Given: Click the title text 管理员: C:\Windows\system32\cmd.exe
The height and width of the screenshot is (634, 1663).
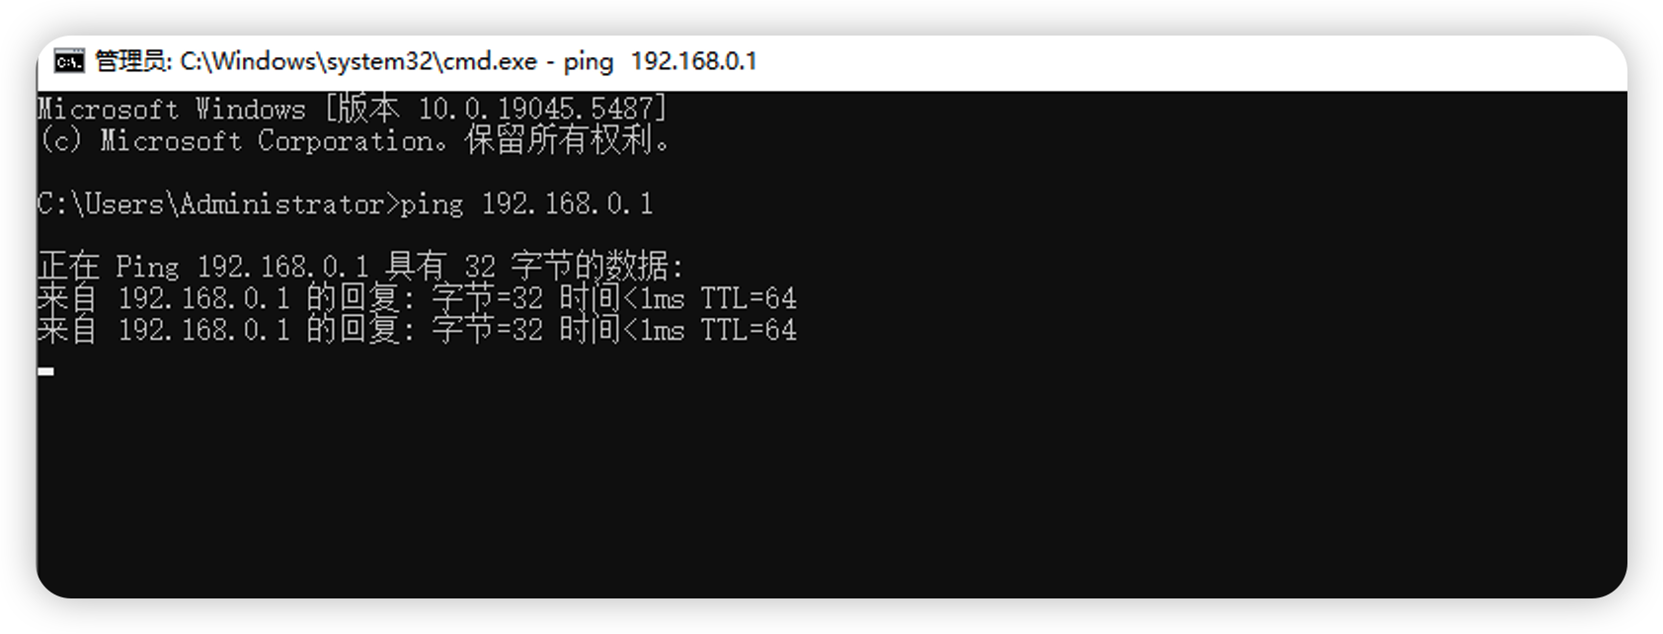Looking at the screenshot, I should tap(316, 61).
